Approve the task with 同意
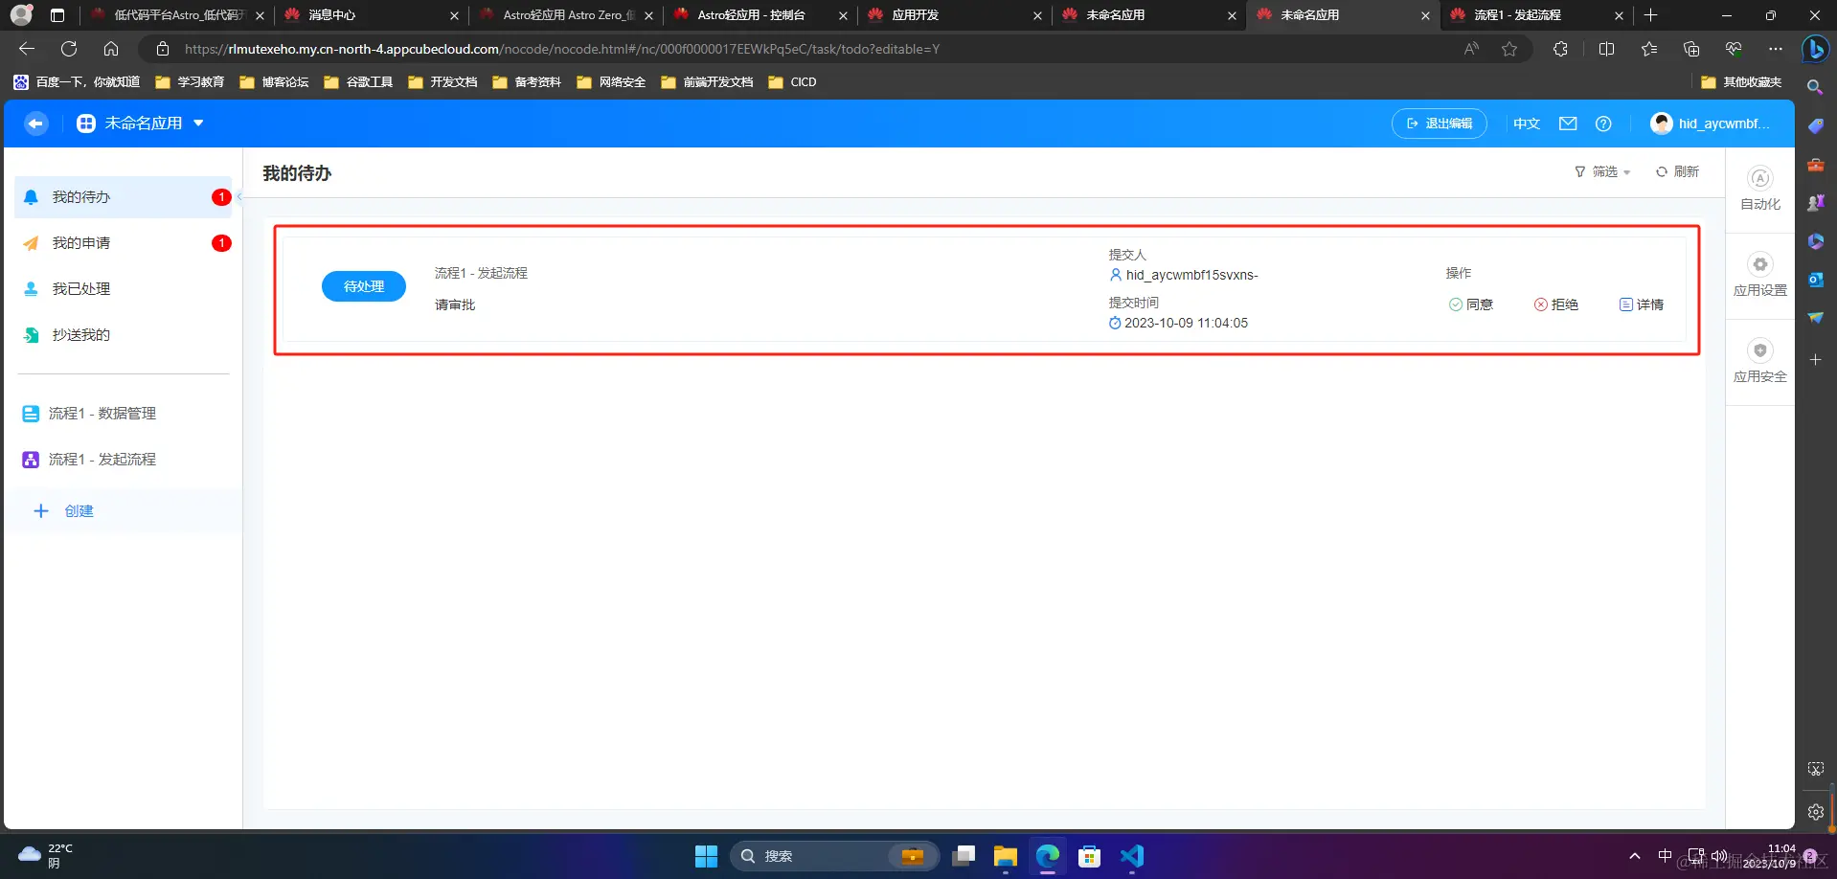 tap(1471, 304)
